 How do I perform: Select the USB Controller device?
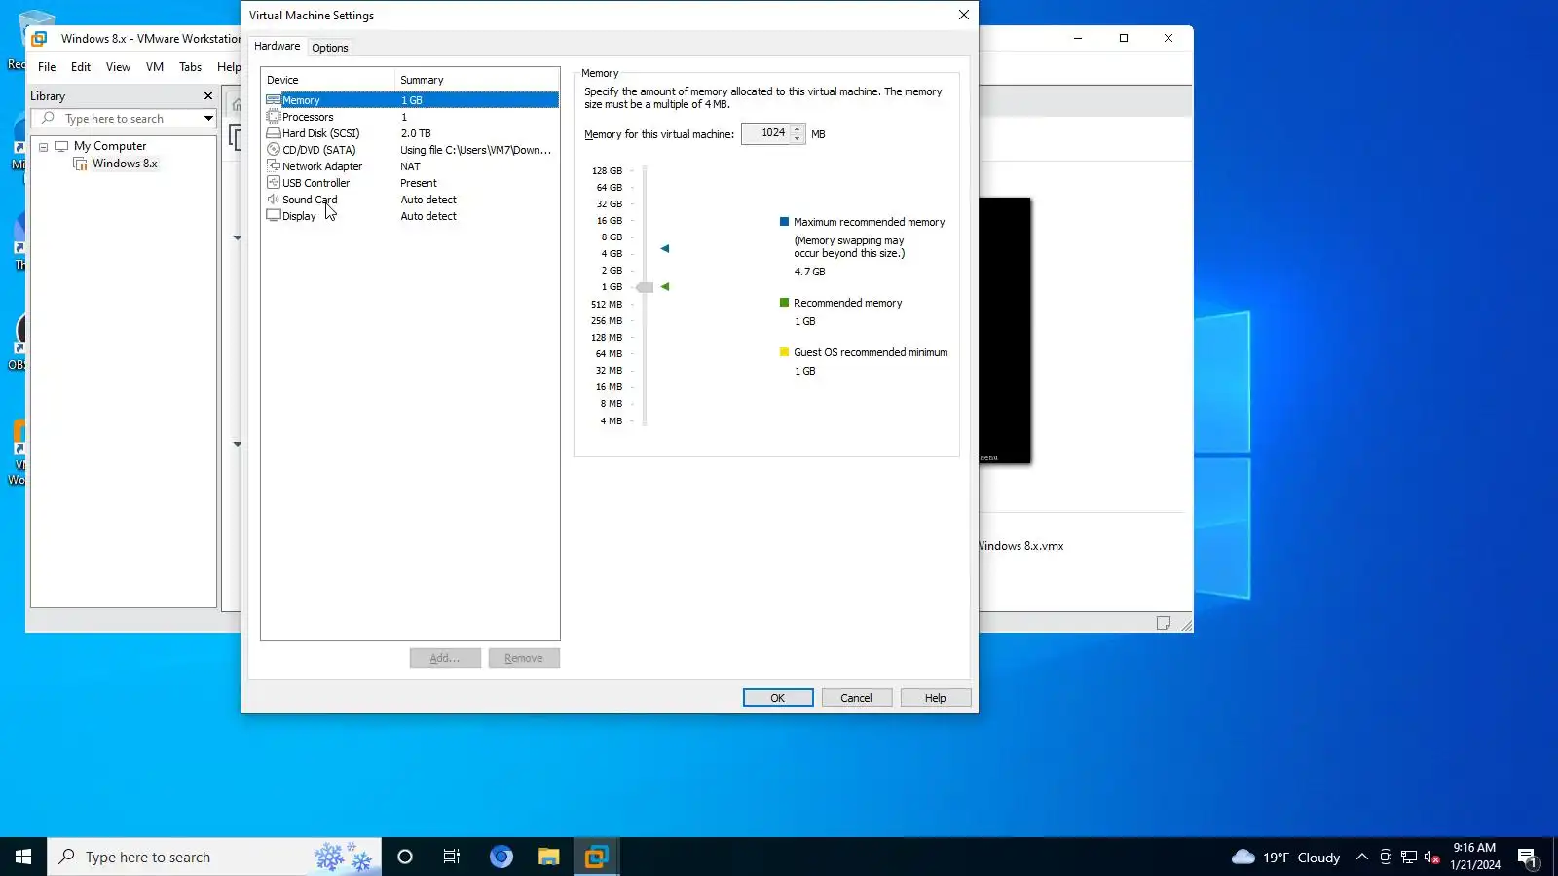pos(411,183)
